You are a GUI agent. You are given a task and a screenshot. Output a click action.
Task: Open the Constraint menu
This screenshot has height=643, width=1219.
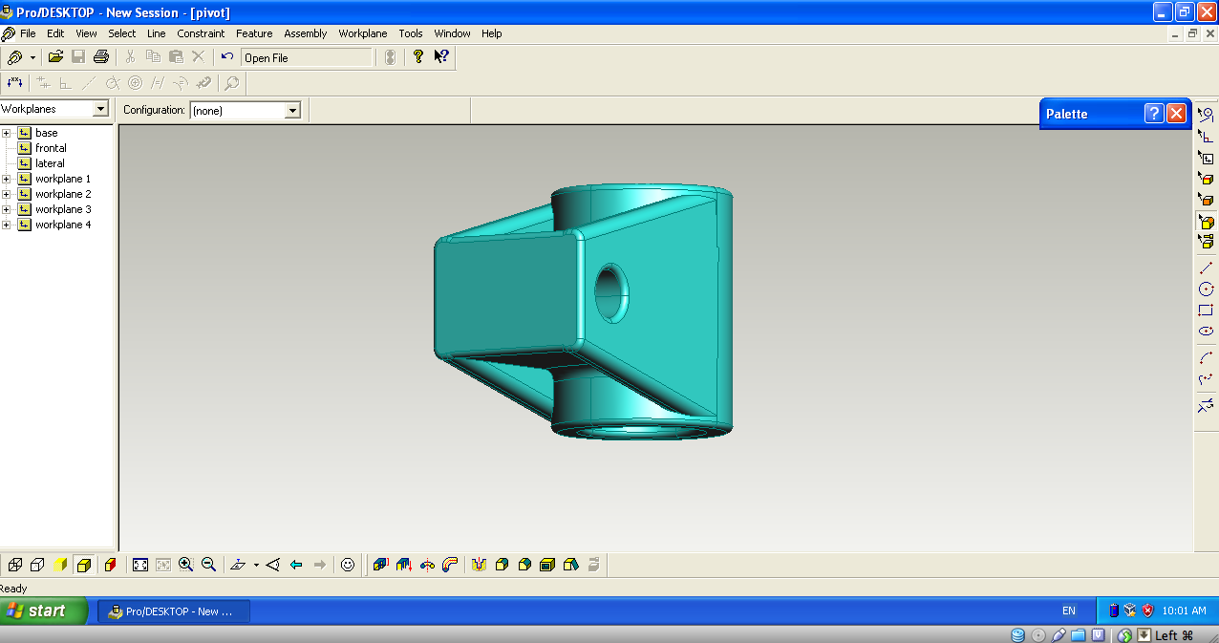pos(201,33)
